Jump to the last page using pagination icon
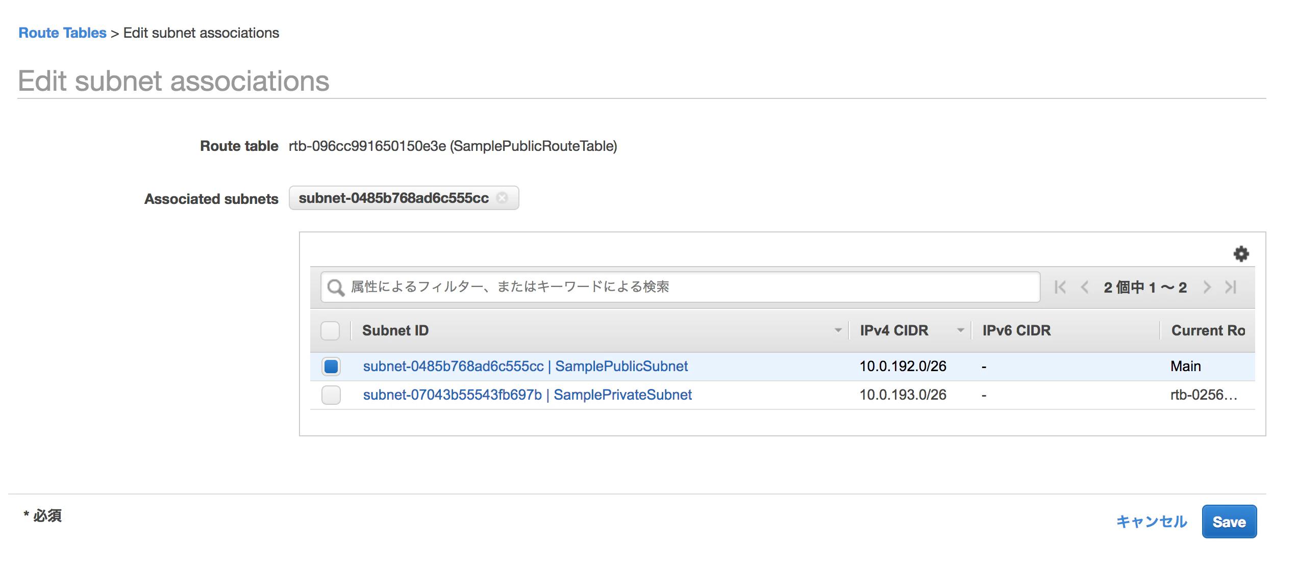This screenshot has width=1297, height=573. point(1230,287)
